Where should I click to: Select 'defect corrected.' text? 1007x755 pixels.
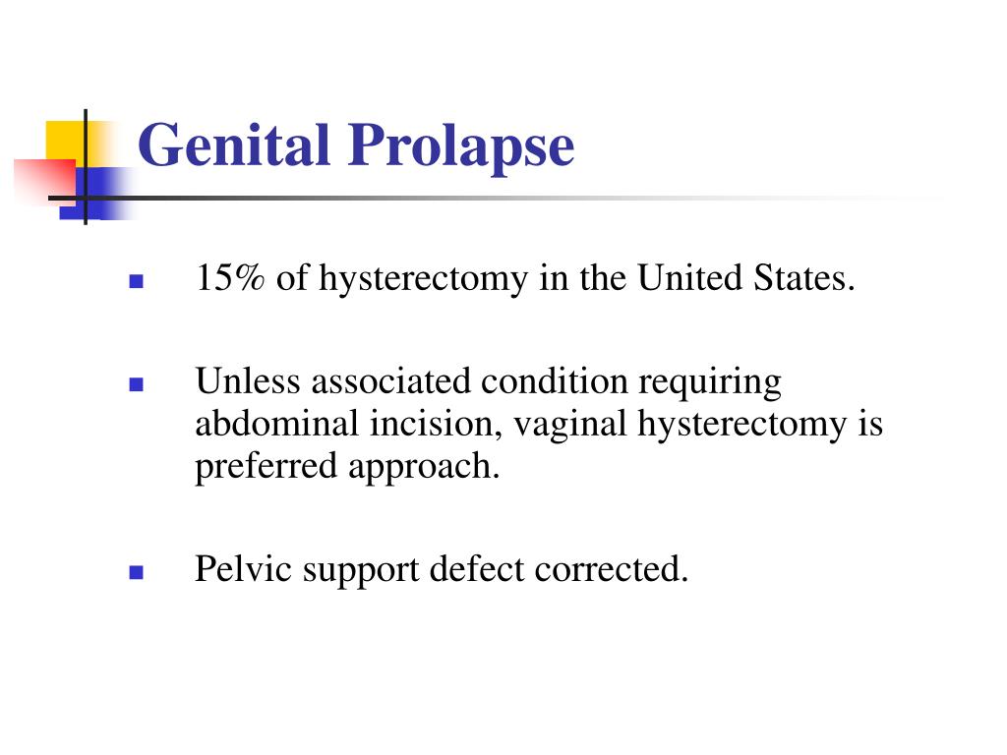click(x=559, y=569)
